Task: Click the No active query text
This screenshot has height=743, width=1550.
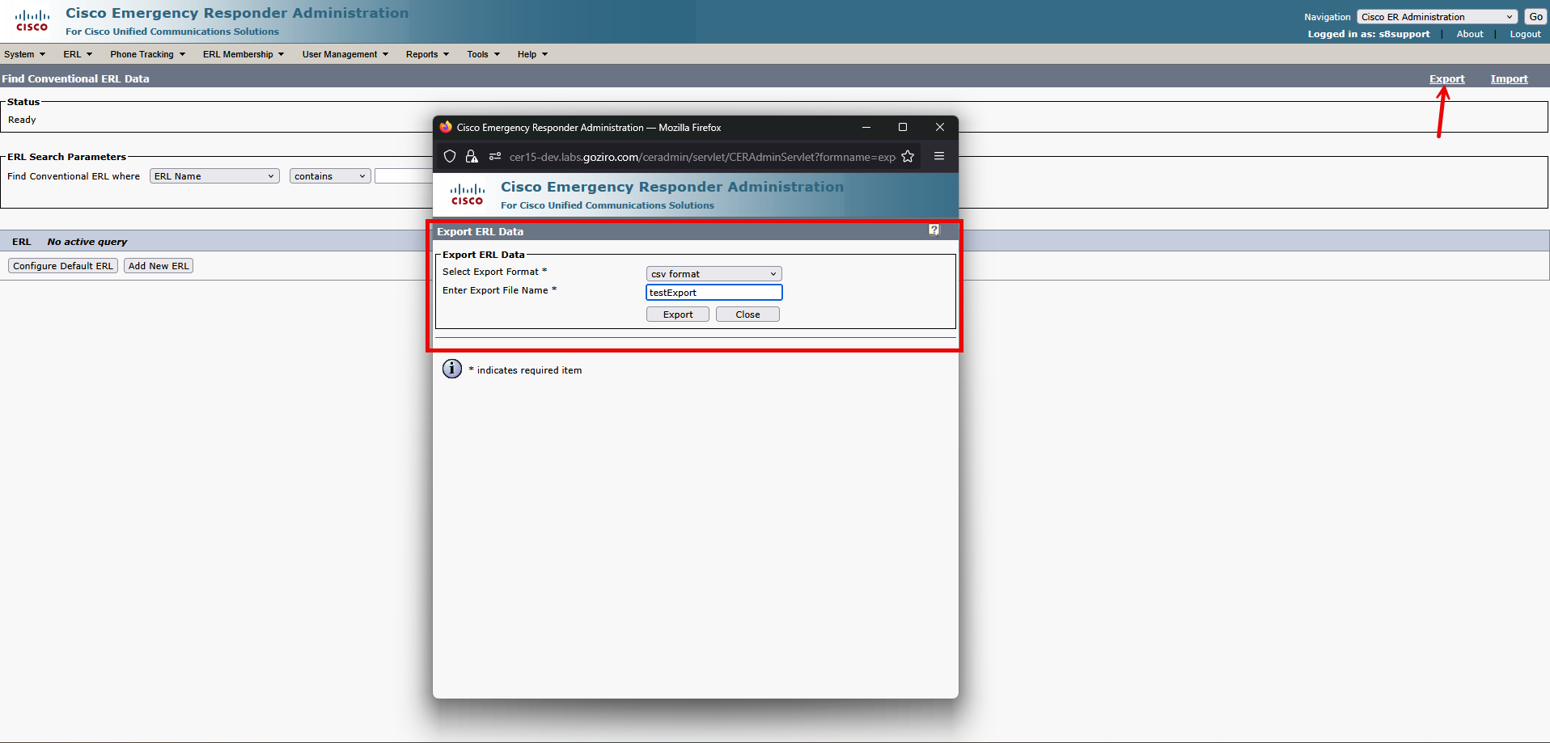Action: click(87, 242)
